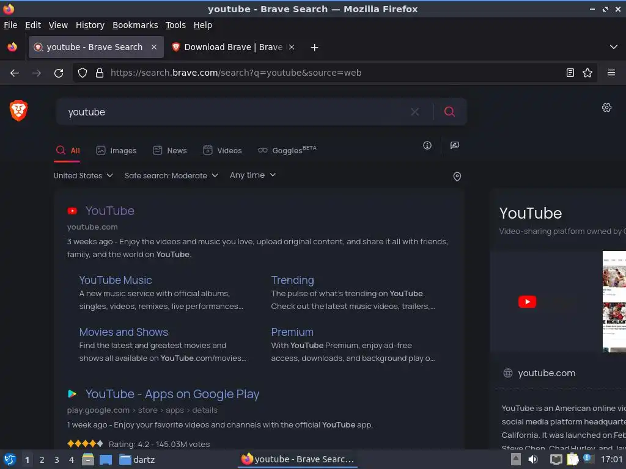Submit search with the magnifier icon
Screen dimensions: 626x469
point(449,112)
